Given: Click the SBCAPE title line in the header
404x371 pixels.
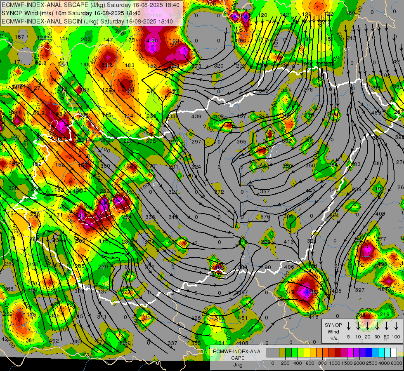Looking at the screenshot, I should (90, 5).
